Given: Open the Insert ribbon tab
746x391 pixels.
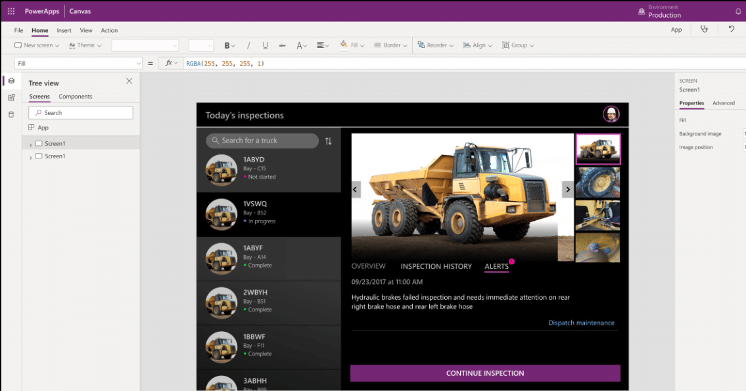Looking at the screenshot, I should click(64, 30).
